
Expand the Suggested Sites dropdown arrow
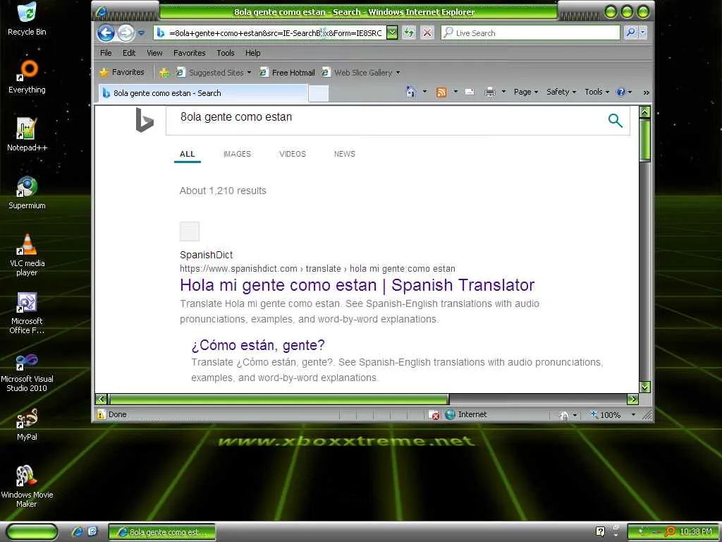pos(249,73)
